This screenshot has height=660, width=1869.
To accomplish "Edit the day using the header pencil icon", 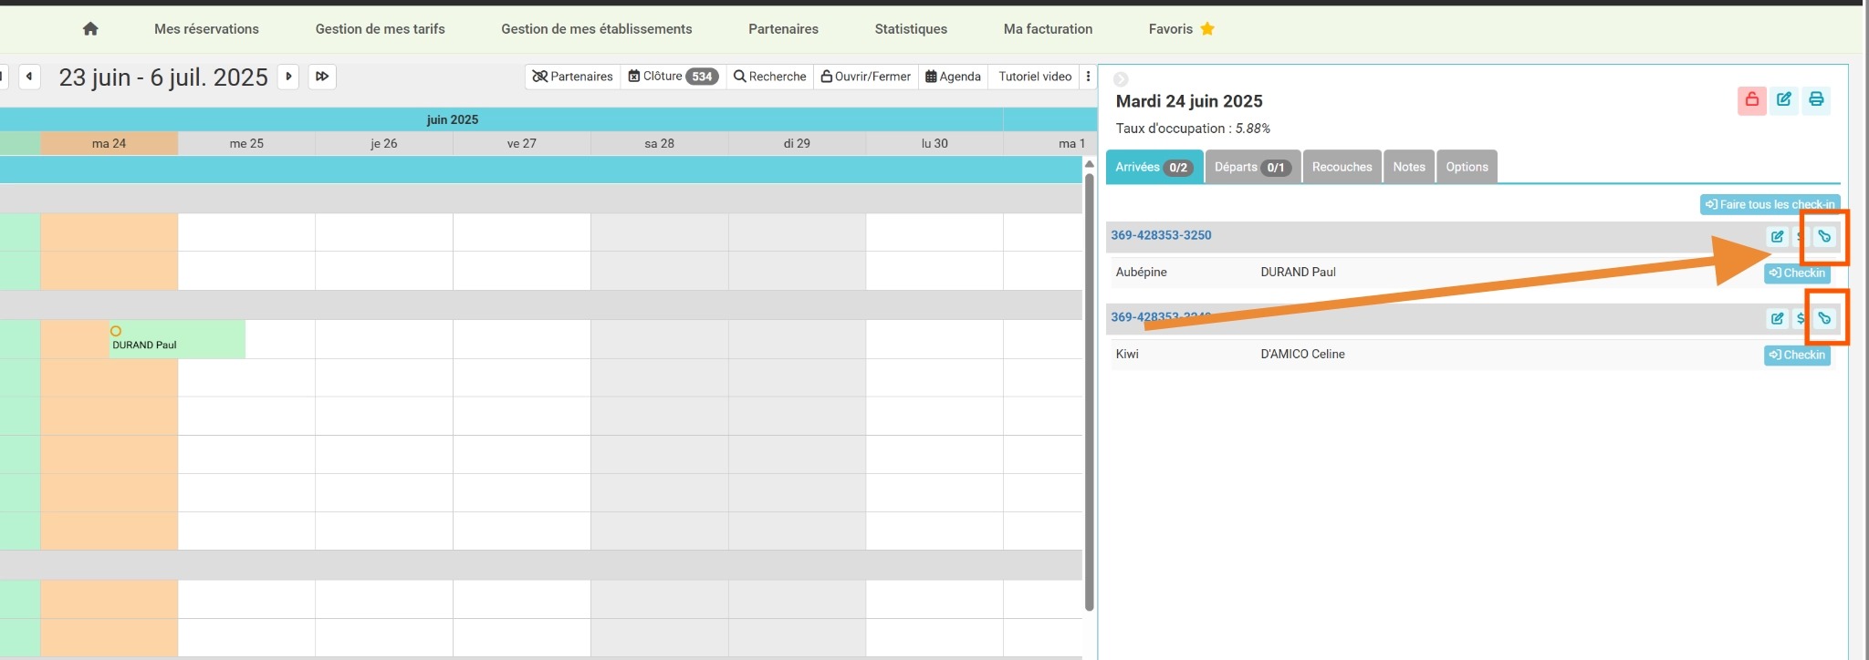I will coord(1784,100).
